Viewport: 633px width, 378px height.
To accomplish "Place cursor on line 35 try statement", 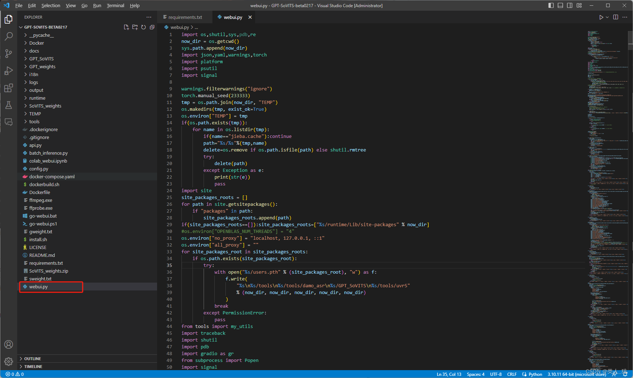I will pos(209,265).
